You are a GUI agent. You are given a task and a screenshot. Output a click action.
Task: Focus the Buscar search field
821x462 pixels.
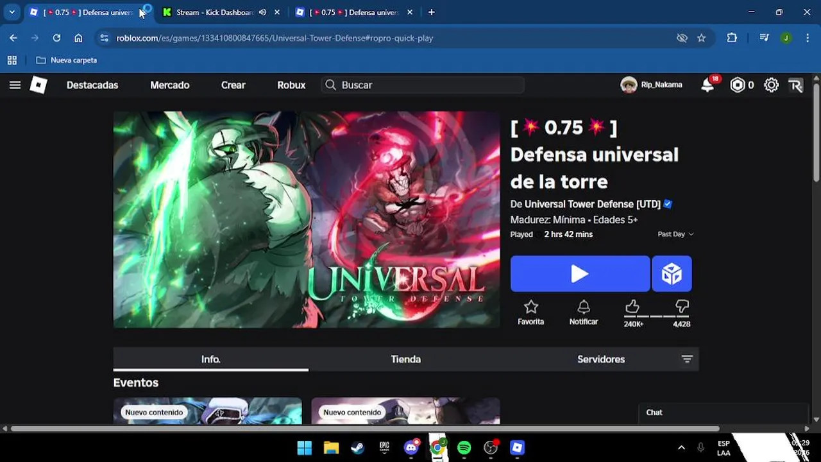[x=422, y=85]
